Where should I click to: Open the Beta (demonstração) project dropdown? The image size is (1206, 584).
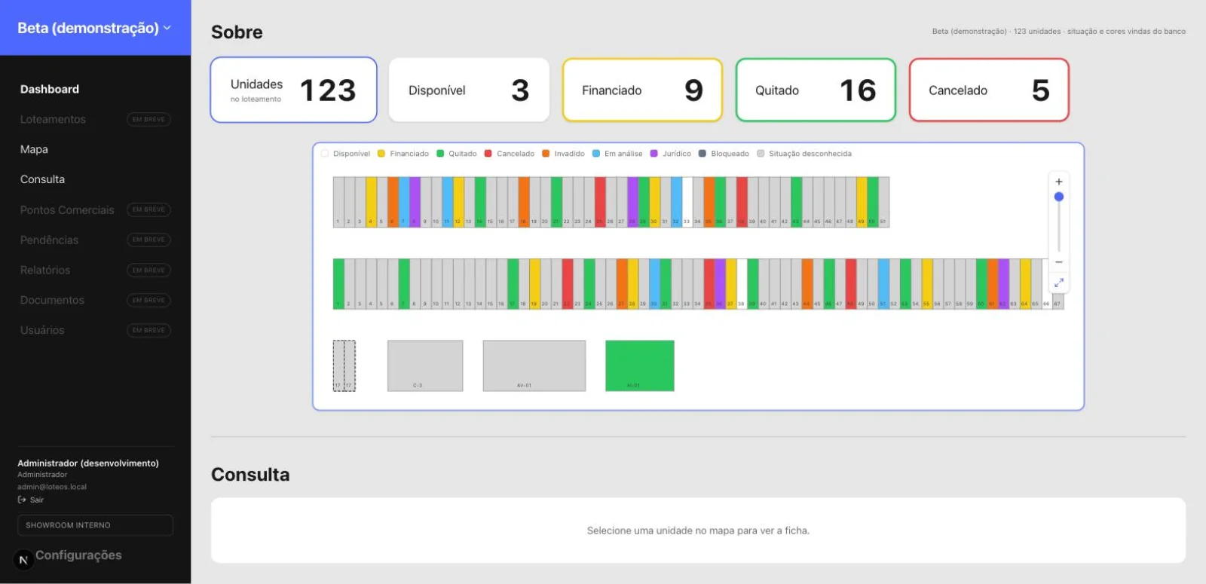[x=94, y=28]
